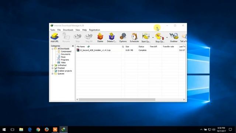Click the Resume toolbar icon

click(x=66, y=37)
